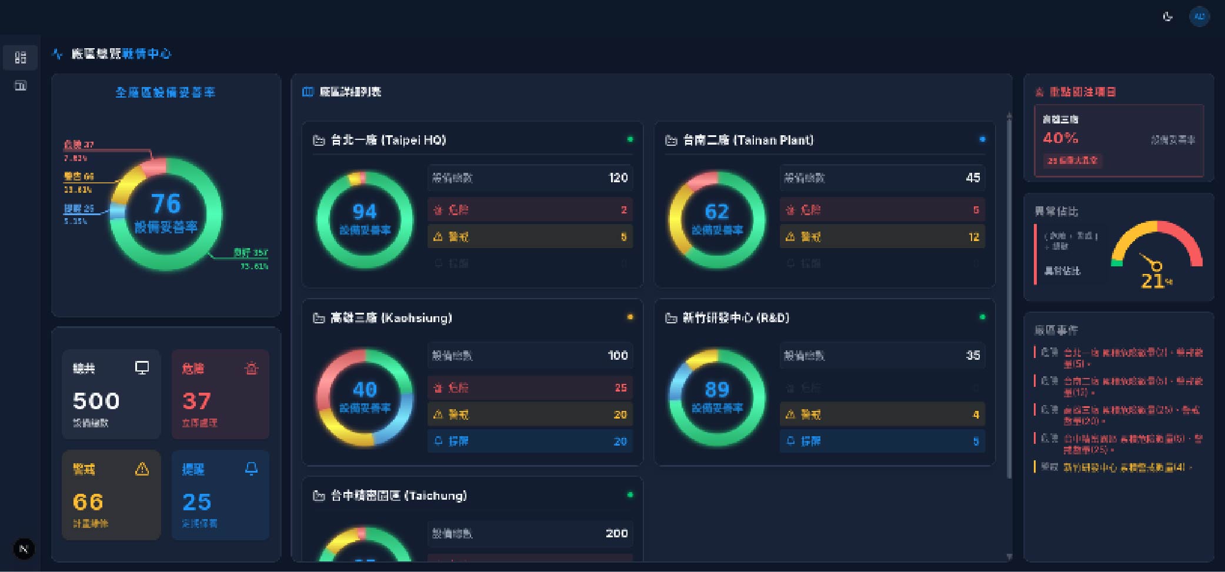Open the user avatar menu
Viewport: 1225px width, 572px height.
point(1199,16)
